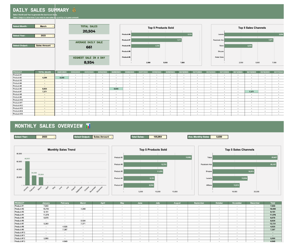Select the AVERAGE DAILY SALE card showing 661
This screenshot has width=294, height=246.
click(x=89, y=45)
